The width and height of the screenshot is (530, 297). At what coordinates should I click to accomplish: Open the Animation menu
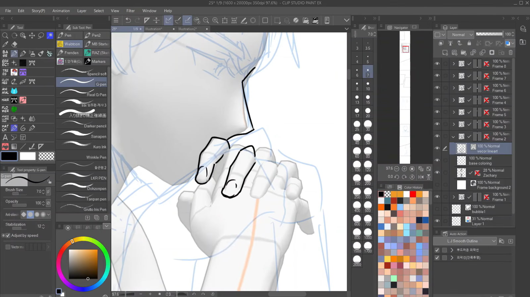pyautogui.click(x=61, y=11)
